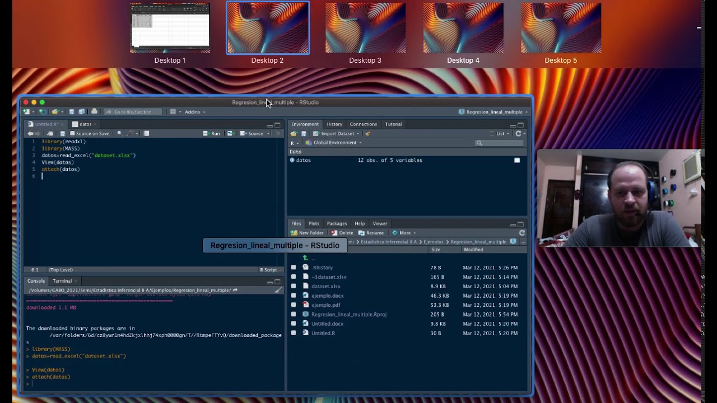The image size is (717, 403).
Task: Click Show in new window icon in editor
Action: (50, 133)
